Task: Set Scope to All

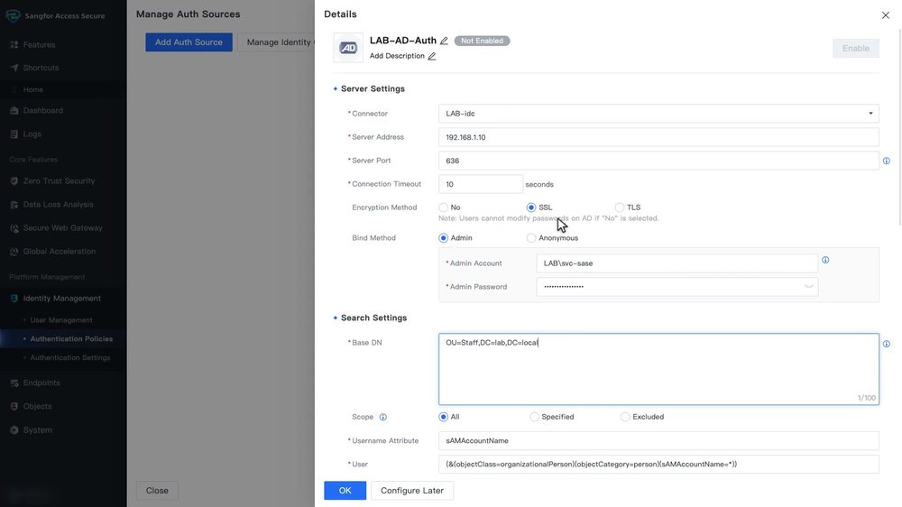Action: pos(443,417)
